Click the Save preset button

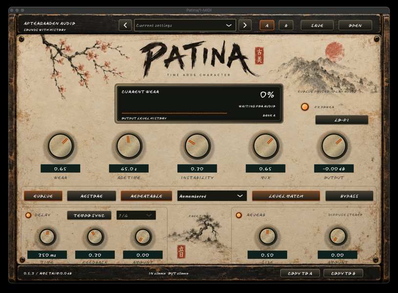(x=317, y=25)
